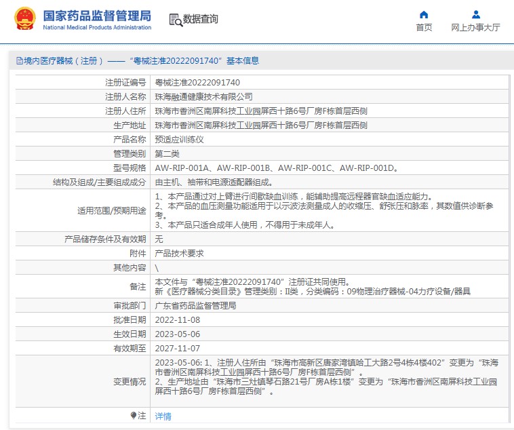Go to 首页 text link
Screen dimensions: 514x430
pos(424,28)
